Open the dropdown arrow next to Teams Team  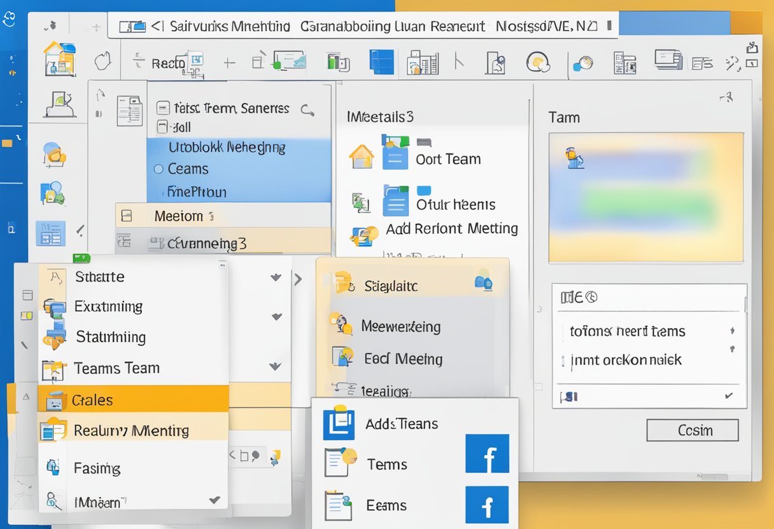[275, 367]
